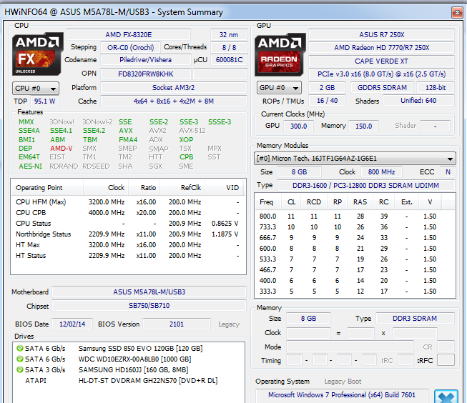Click the GDDR5 SDRAM field
The image size is (467, 403).
[x=382, y=87]
